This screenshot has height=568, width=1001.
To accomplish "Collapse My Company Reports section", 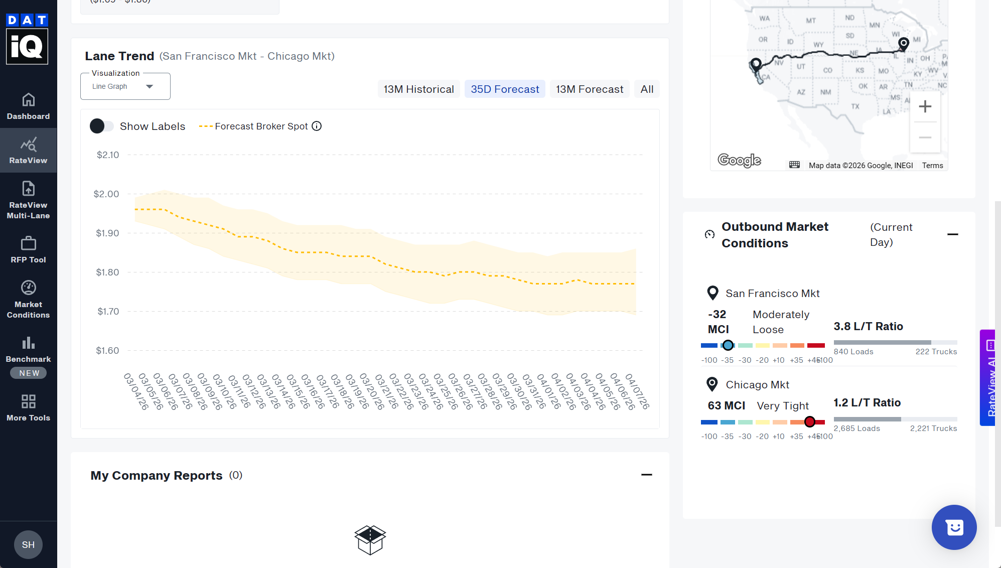I will coord(646,475).
